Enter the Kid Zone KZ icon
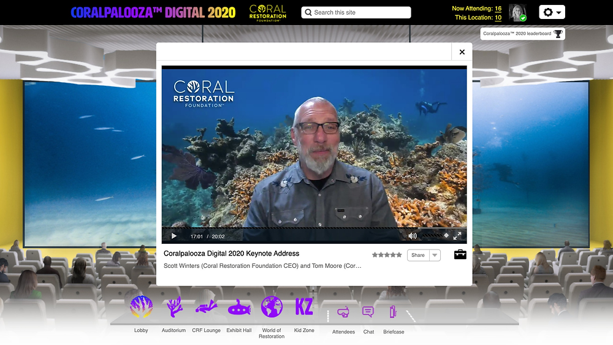Image resolution: width=613 pixels, height=345 pixels. tap(304, 306)
